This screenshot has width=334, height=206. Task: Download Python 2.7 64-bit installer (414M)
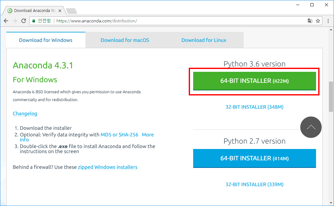tap(255, 158)
